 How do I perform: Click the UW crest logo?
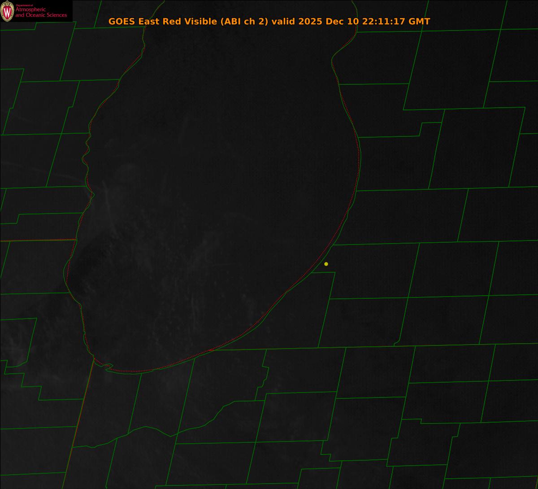pos(7,12)
